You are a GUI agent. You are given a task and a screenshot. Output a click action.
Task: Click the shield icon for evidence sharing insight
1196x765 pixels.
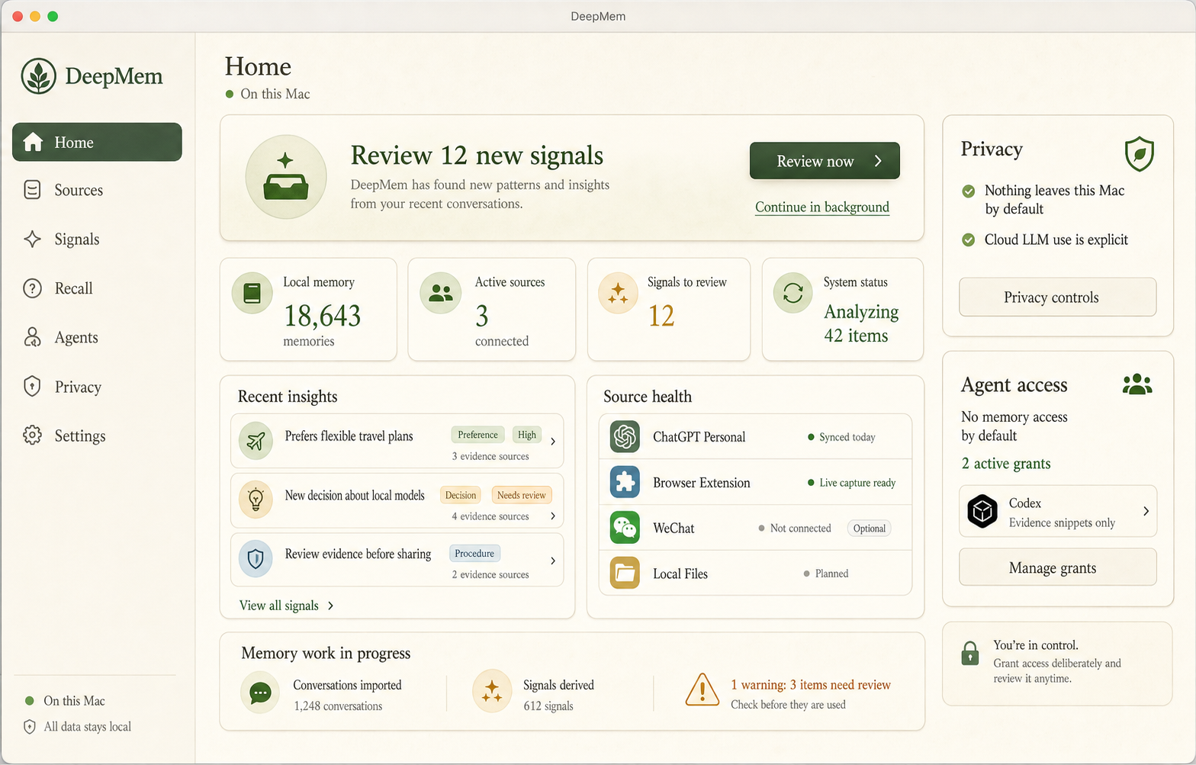(x=256, y=559)
